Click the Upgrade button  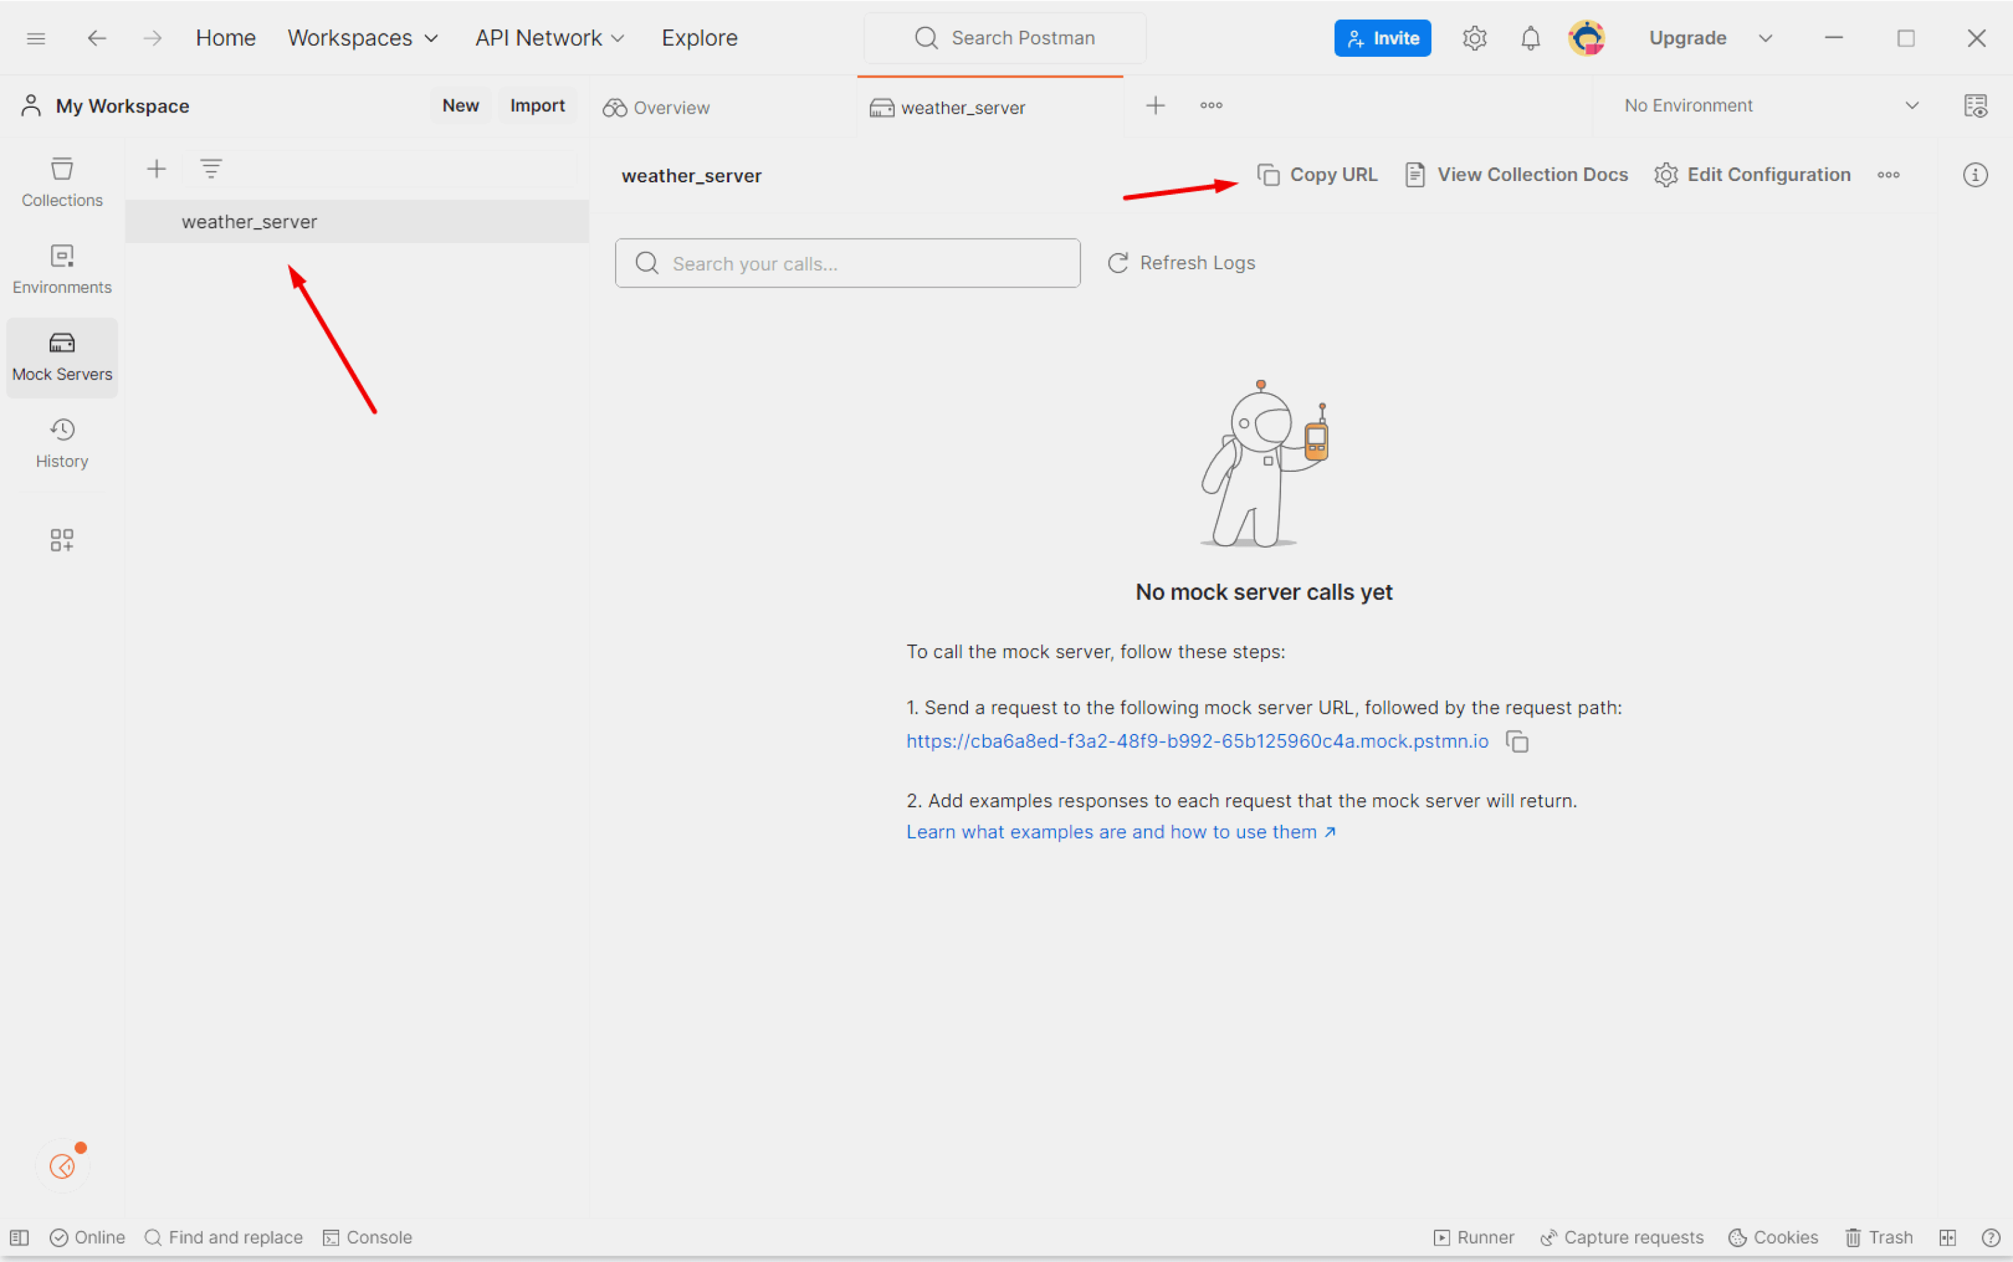[x=1687, y=39]
